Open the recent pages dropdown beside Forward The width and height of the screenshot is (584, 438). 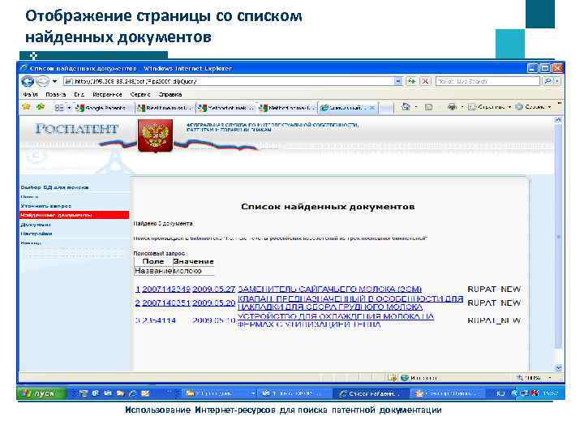tap(55, 81)
